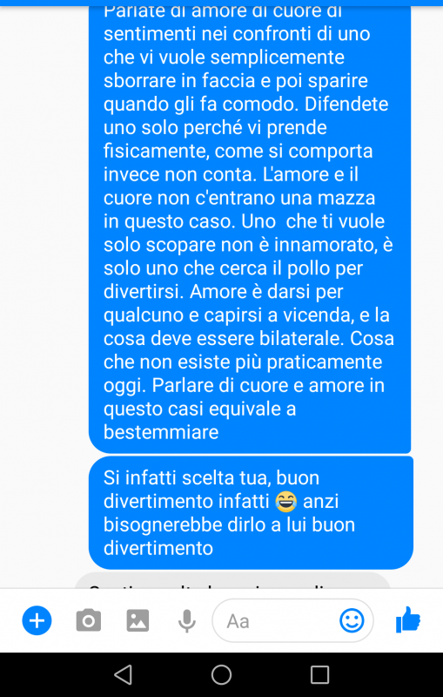Viewport: 443px width, 697px height.
Task: Open Android recent apps square button
Action: [x=319, y=674]
